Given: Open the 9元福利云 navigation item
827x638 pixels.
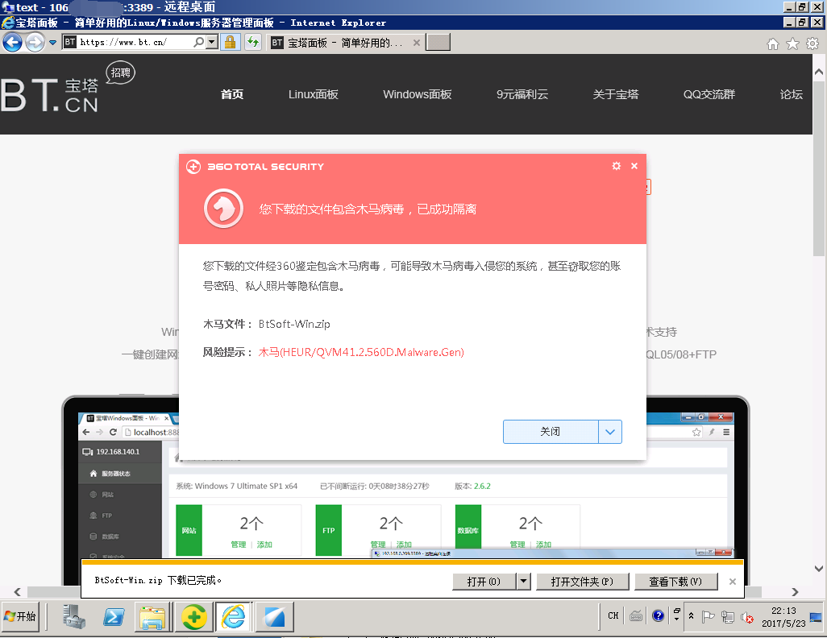Looking at the screenshot, I should tap(522, 94).
